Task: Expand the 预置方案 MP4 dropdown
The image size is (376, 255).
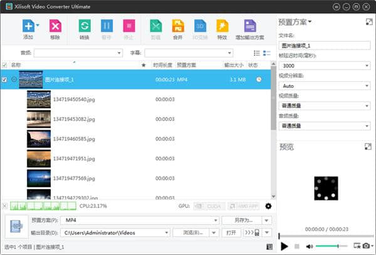Action: pos(139,221)
